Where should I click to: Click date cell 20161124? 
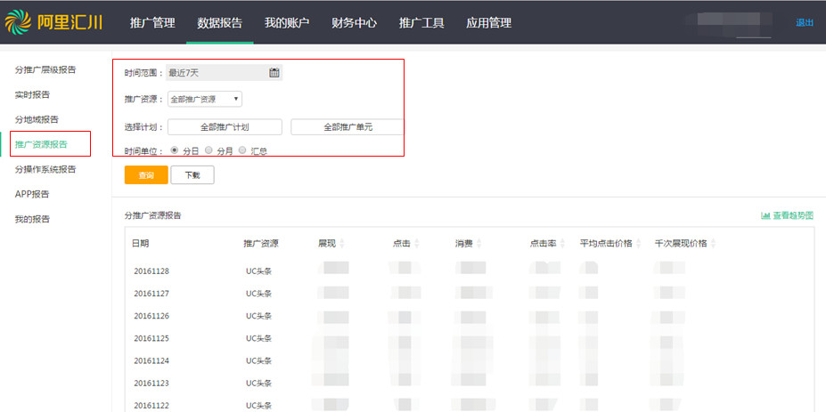tap(151, 361)
